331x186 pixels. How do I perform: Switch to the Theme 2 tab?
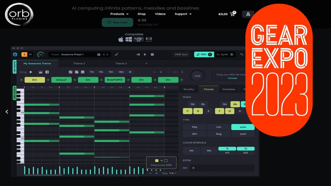(79, 63)
